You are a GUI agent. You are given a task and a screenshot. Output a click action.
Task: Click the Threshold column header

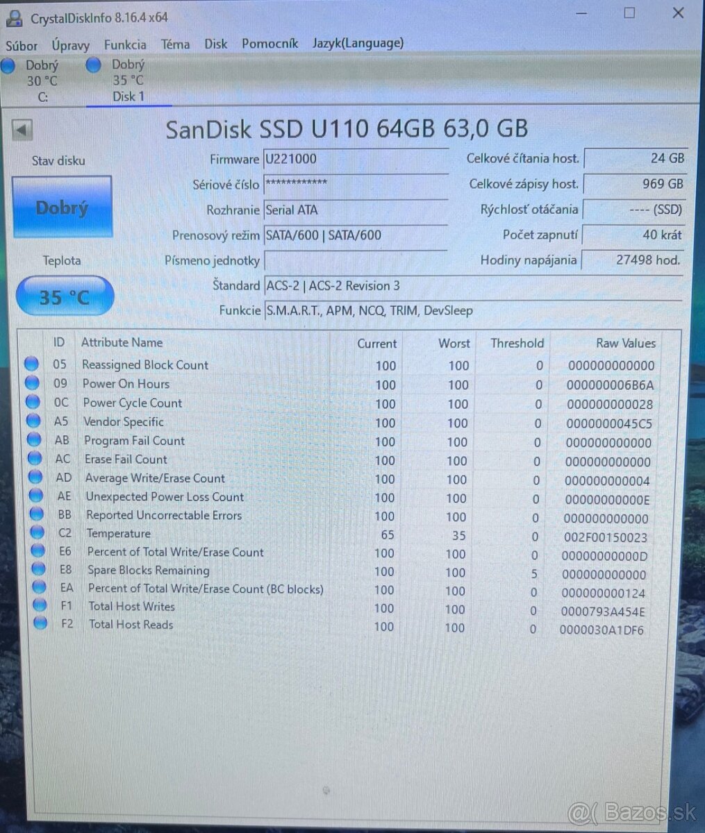tap(517, 343)
